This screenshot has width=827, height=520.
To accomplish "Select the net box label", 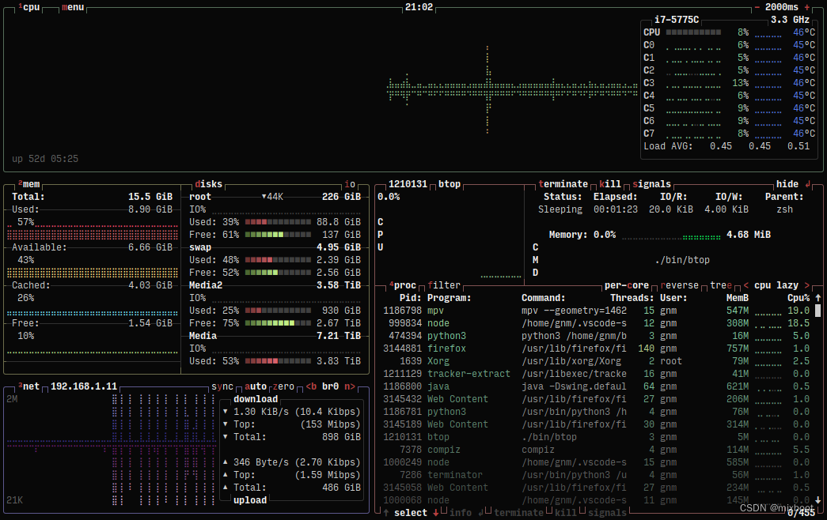I will click(29, 386).
